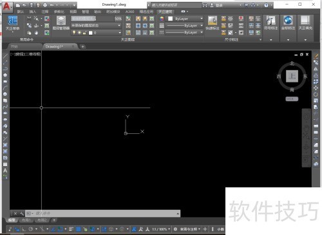Select the Text (A) tool in left toolbar
The image size is (322, 235).
click(5, 171)
